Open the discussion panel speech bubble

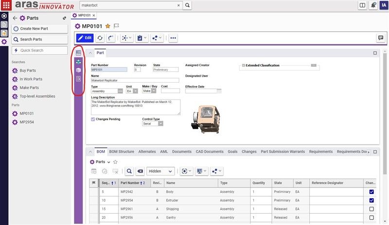380,38
